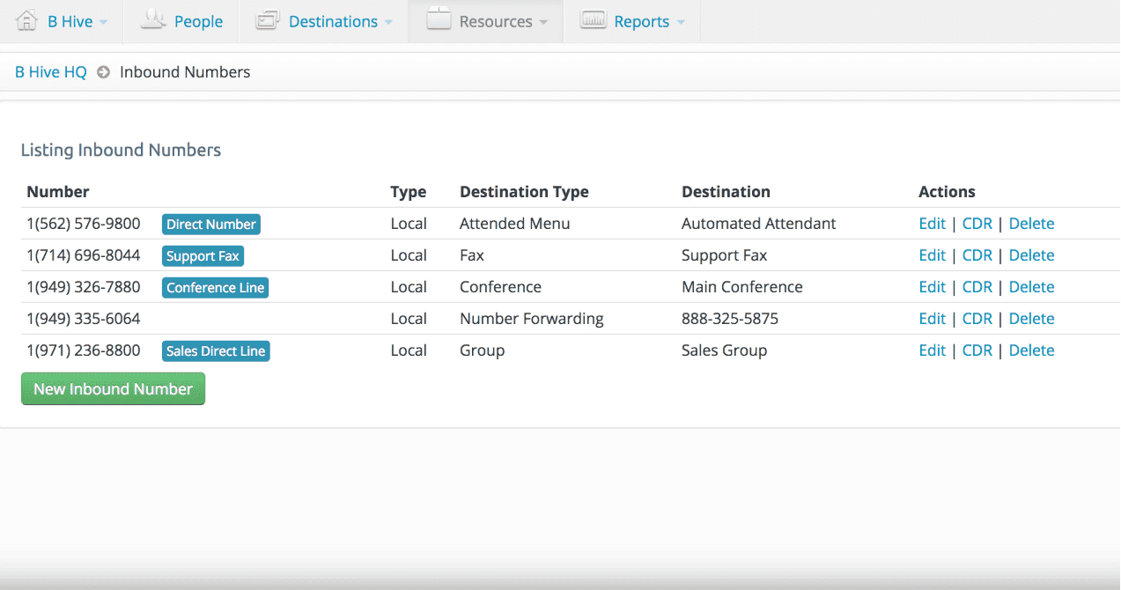
Task: Edit the 1(562) 576-9800 number
Action: (932, 224)
